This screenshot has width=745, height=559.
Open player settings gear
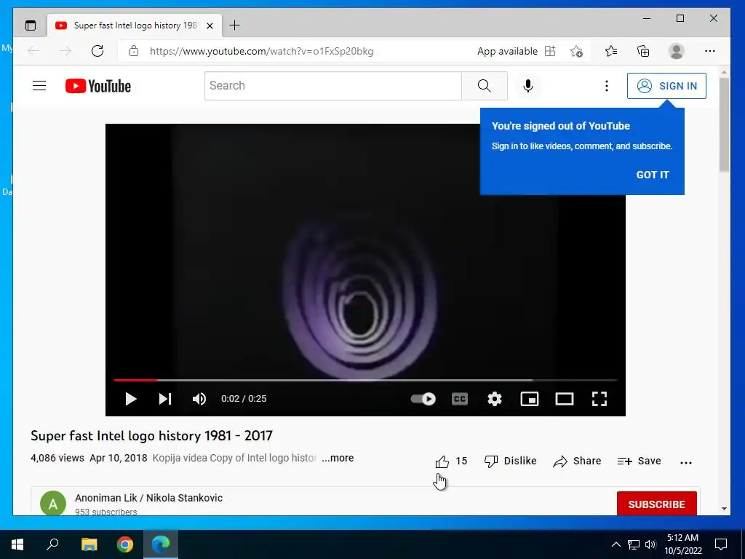click(495, 399)
